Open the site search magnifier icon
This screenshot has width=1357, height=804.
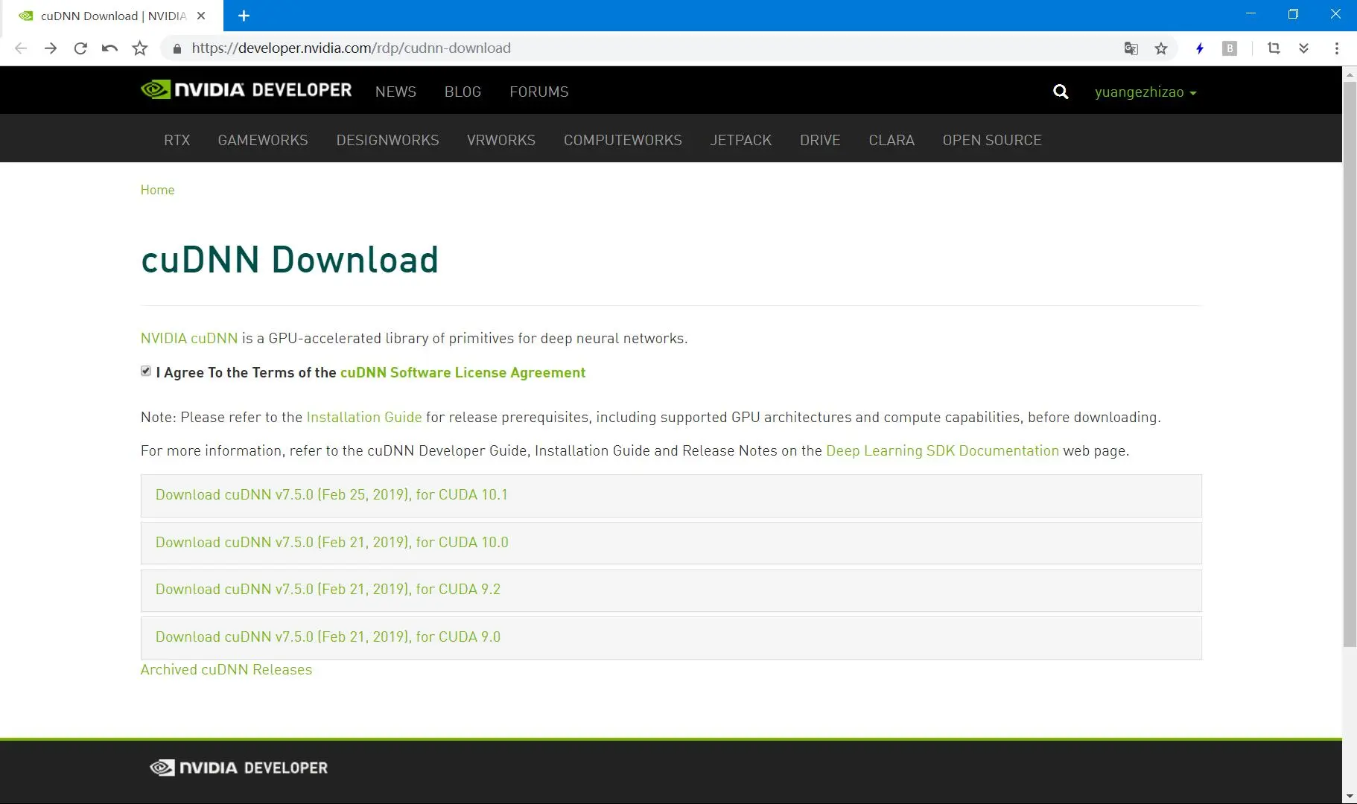tap(1061, 92)
